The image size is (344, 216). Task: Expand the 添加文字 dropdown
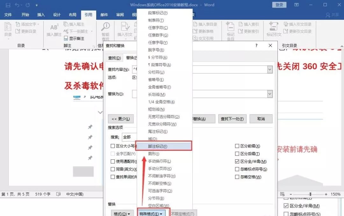(38, 24)
